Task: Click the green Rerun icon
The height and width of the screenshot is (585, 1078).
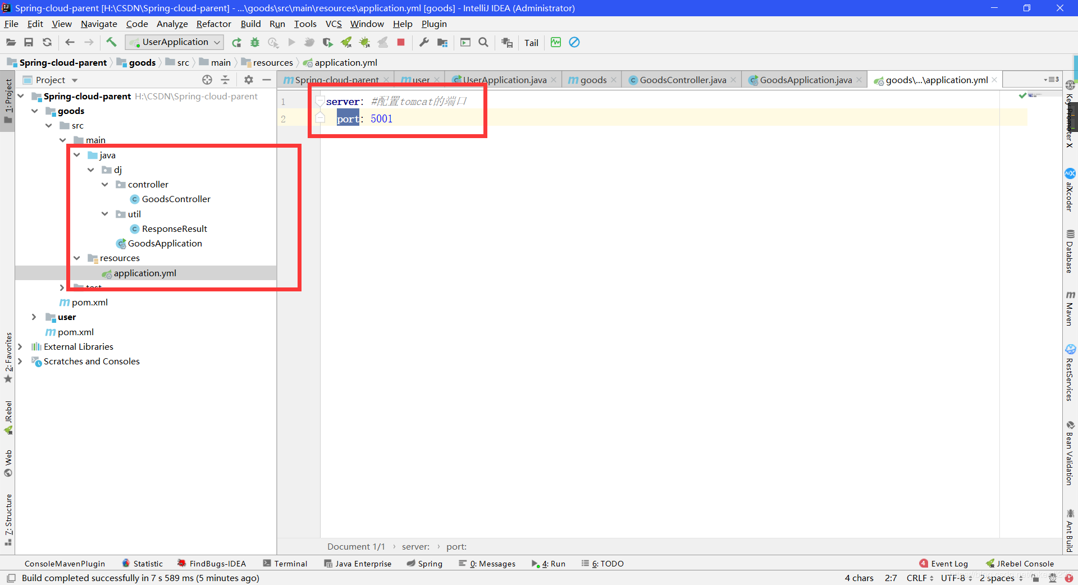Action: (x=236, y=42)
